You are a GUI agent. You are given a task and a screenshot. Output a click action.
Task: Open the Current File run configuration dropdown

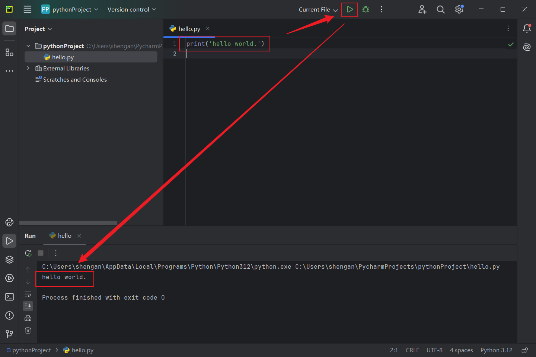[x=318, y=10]
